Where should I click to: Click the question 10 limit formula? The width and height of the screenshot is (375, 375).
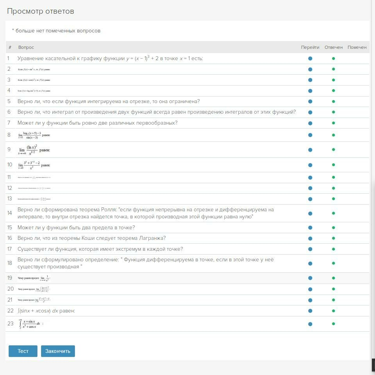[x=34, y=165]
